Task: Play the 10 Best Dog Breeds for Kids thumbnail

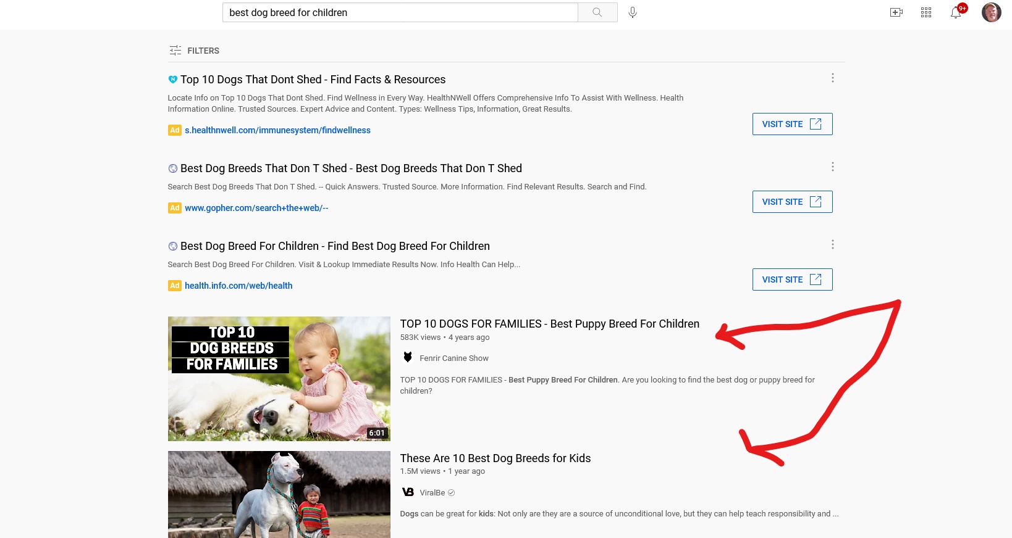Action: tap(279, 494)
